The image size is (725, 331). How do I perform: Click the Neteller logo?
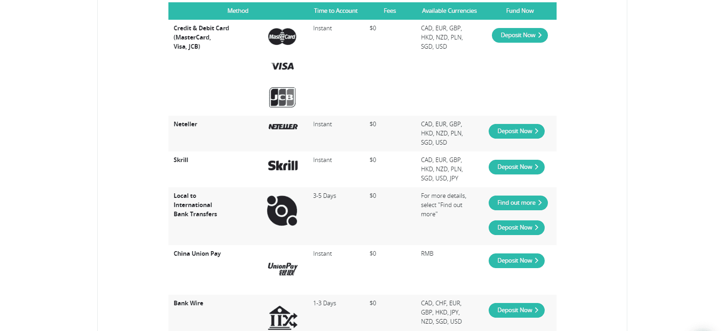(283, 127)
